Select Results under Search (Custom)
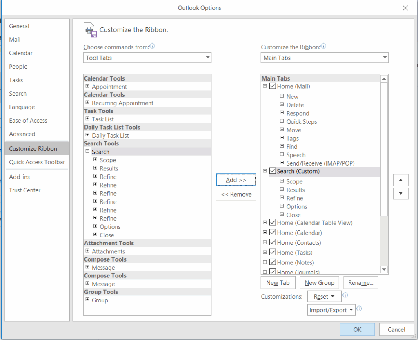This screenshot has width=418, height=340. pos(295,190)
